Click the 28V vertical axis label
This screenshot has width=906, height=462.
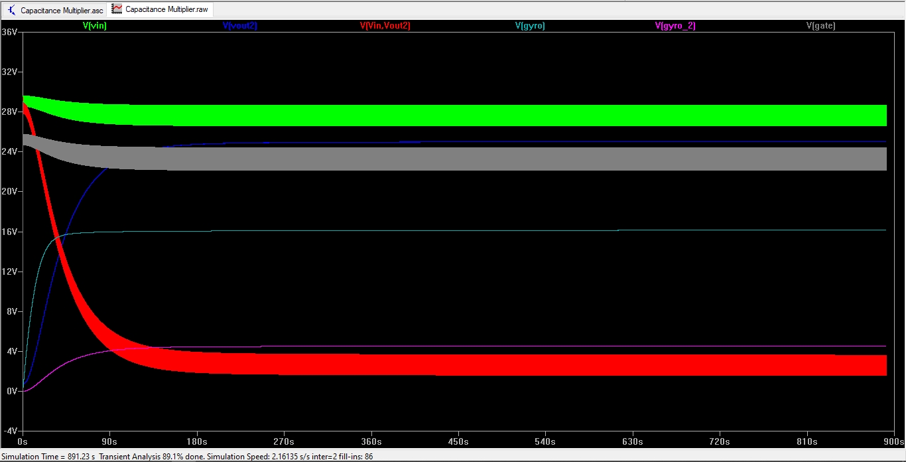click(x=9, y=112)
